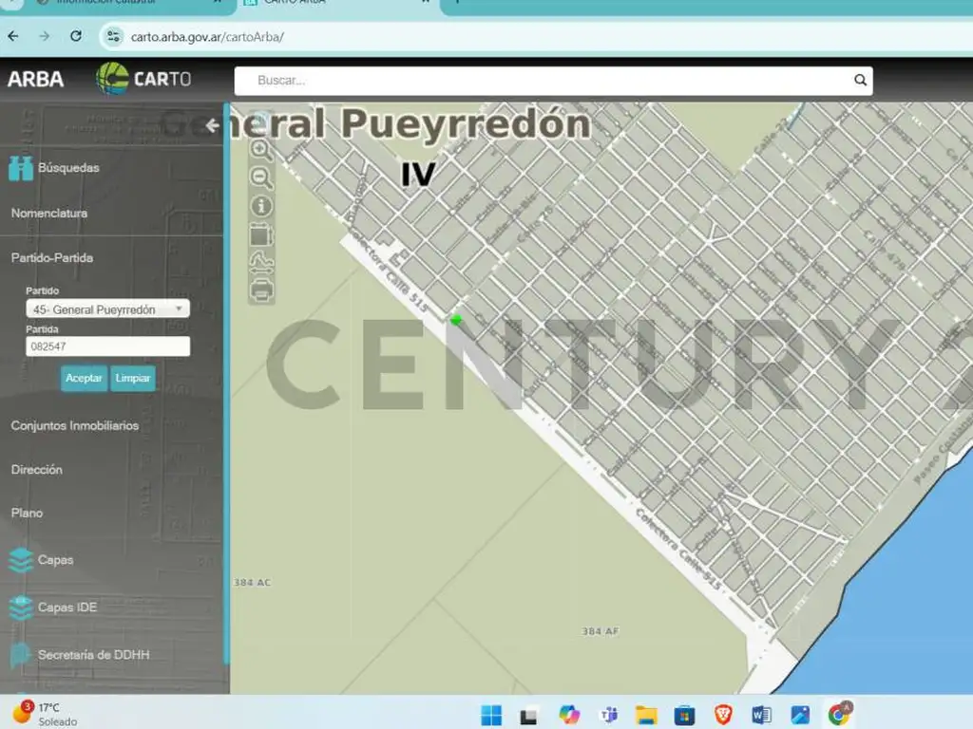
Task: Open the Partido dropdown list
Action: [107, 309]
